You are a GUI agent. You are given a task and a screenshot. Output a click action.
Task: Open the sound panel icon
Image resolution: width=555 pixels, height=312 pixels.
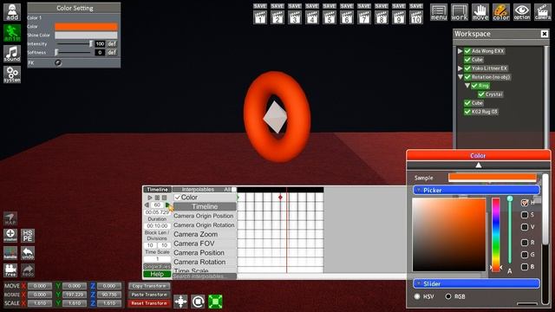(12, 54)
